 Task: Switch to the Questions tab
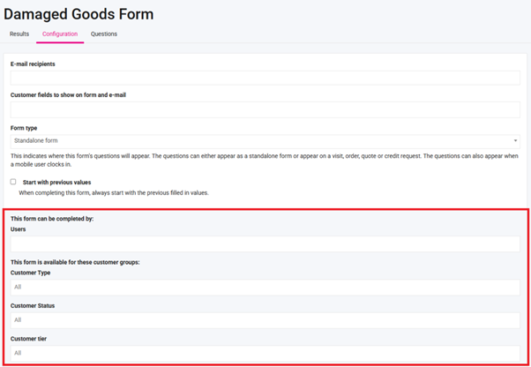[x=104, y=34]
